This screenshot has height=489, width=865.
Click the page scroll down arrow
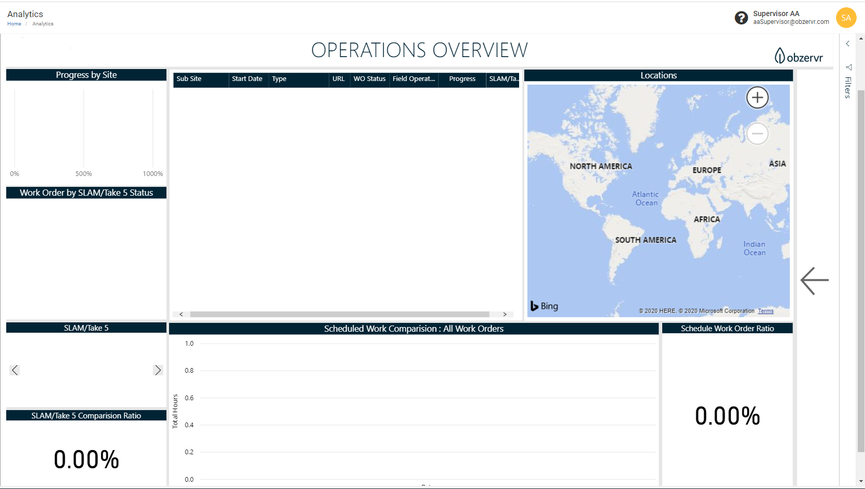tap(861, 482)
